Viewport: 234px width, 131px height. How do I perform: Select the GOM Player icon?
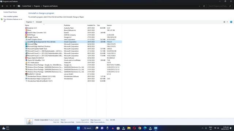26,35
